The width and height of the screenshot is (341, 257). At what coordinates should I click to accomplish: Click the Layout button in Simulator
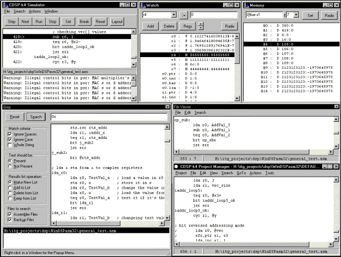click(117, 22)
